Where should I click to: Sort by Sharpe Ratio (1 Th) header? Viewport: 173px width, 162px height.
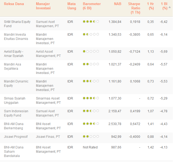click(x=134, y=8)
